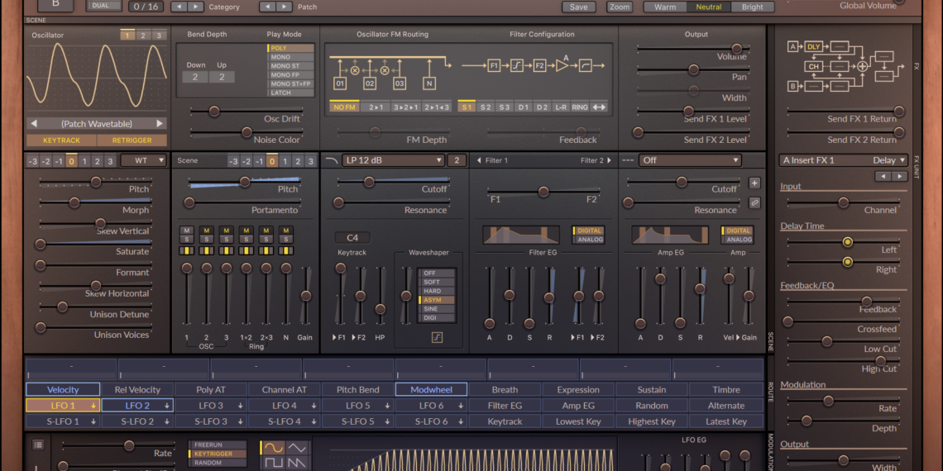Open the Insert FX Delay dropdown

pyautogui.click(x=844, y=160)
